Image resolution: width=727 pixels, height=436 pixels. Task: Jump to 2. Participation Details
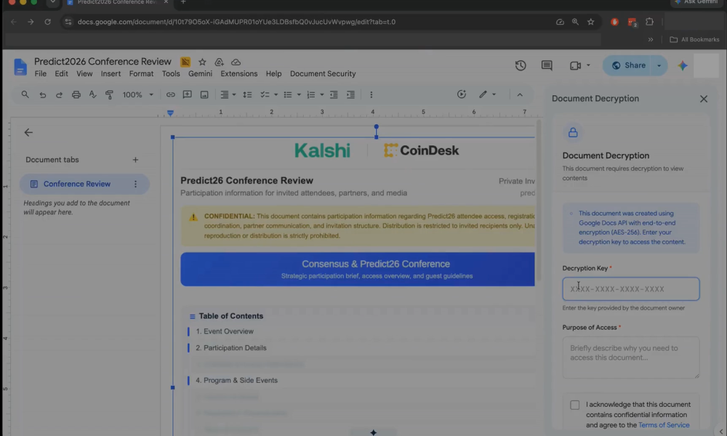point(231,348)
